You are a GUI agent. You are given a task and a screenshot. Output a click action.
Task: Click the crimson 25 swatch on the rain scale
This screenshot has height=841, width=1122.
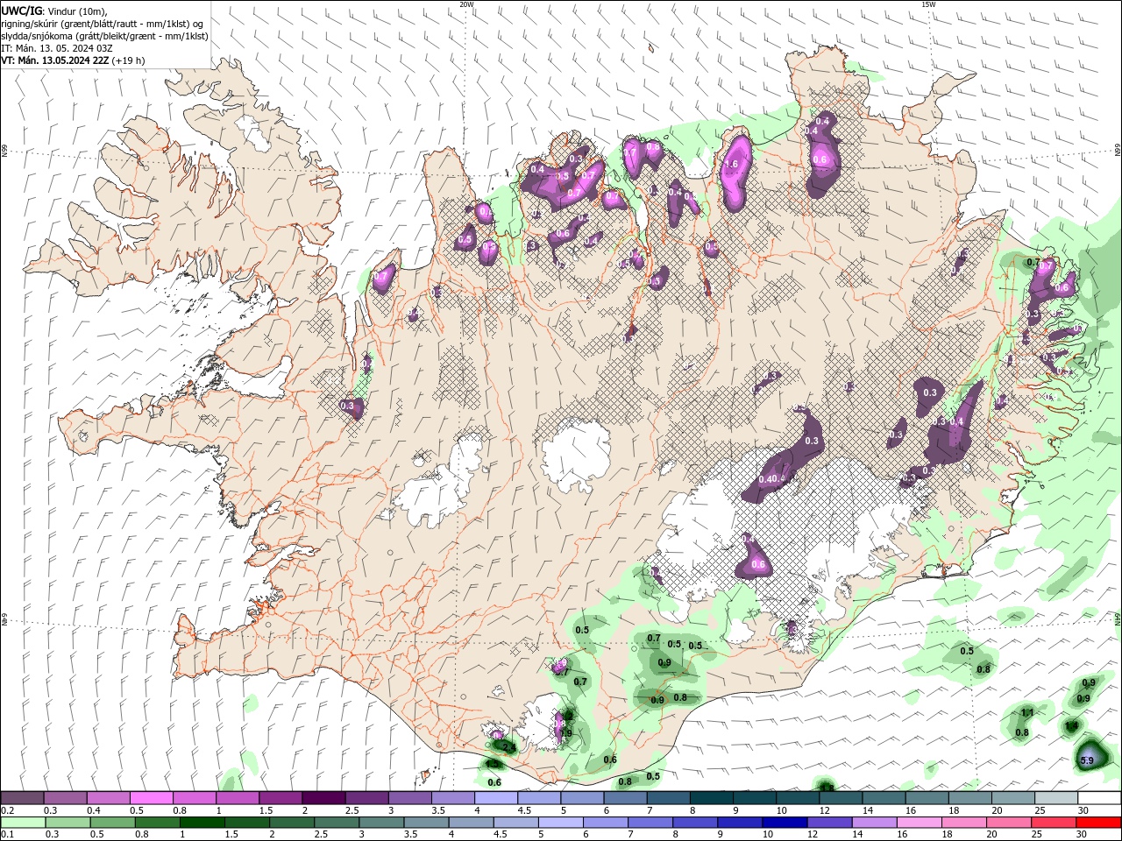coord(1053,823)
